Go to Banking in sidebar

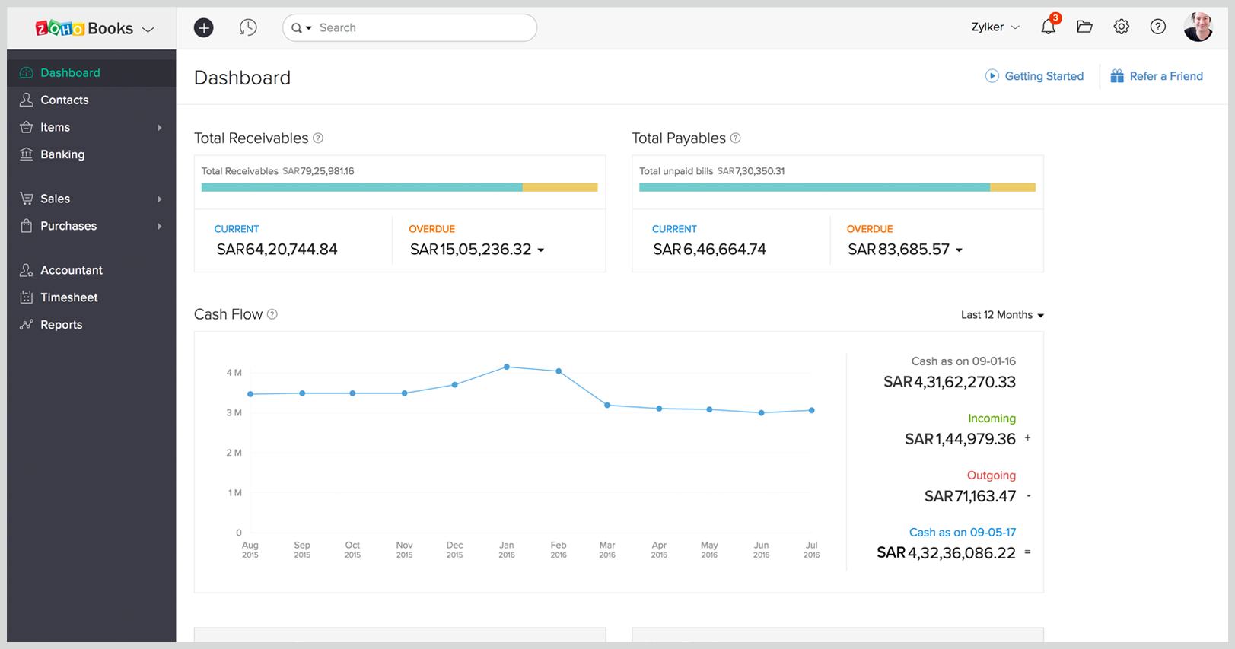click(x=62, y=154)
